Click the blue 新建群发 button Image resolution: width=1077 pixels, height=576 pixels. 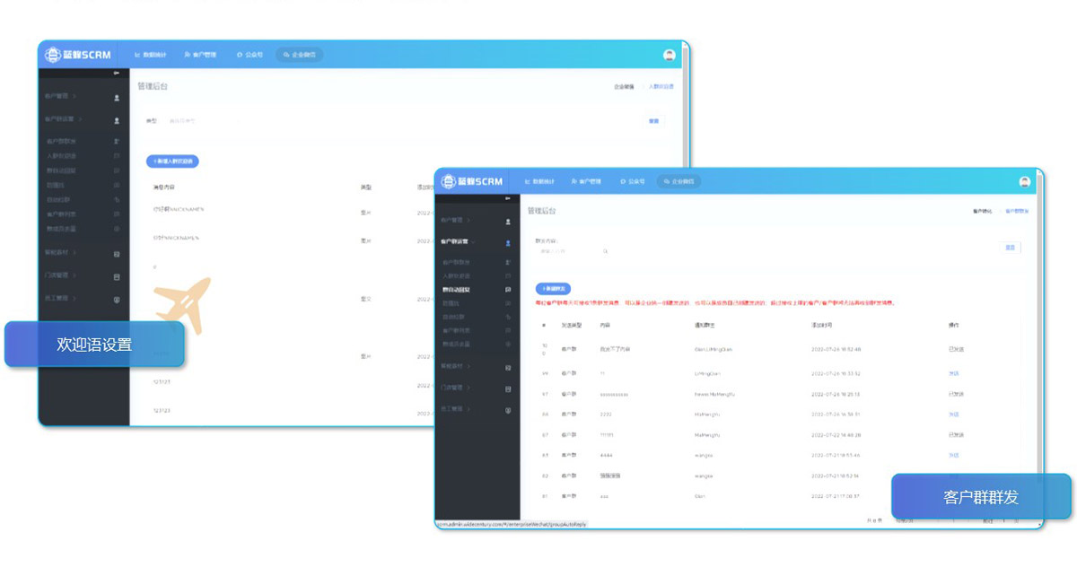click(553, 289)
